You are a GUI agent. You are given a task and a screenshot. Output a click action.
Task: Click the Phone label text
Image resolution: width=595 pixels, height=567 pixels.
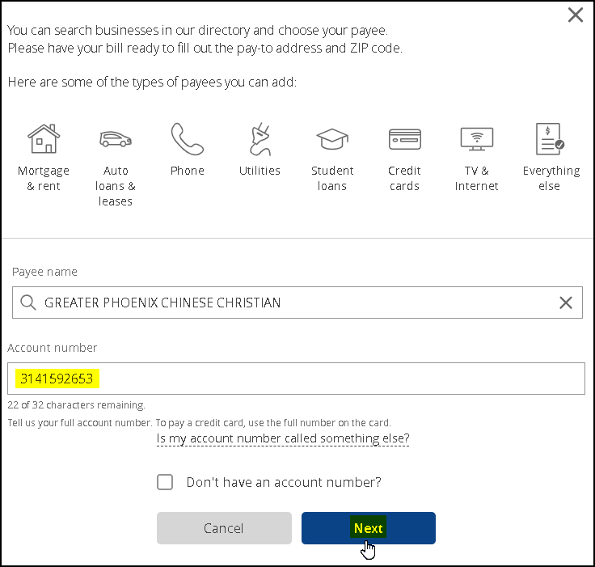[x=187, y=171]
